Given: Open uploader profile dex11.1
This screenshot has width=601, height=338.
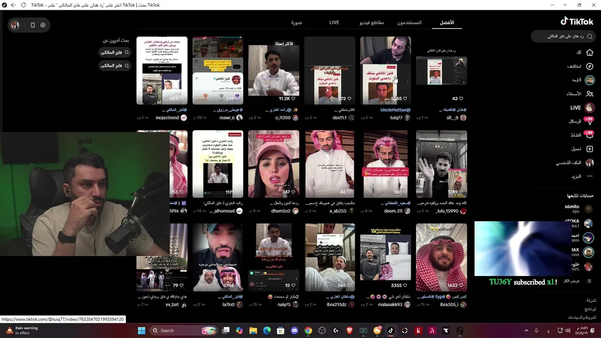Looking at the screenshot, I should pyautogui.click(x=339, y=118).
